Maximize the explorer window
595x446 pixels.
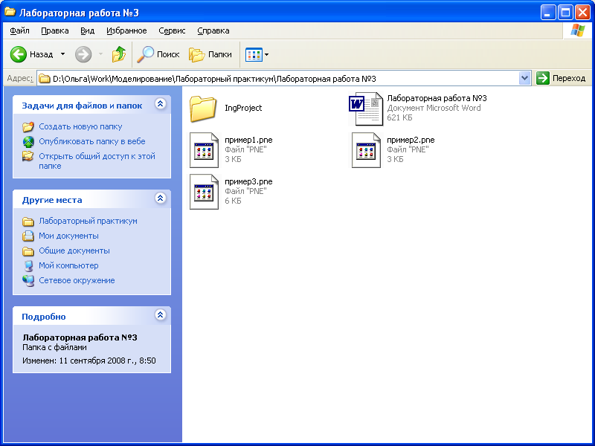[x=565, y=13]
